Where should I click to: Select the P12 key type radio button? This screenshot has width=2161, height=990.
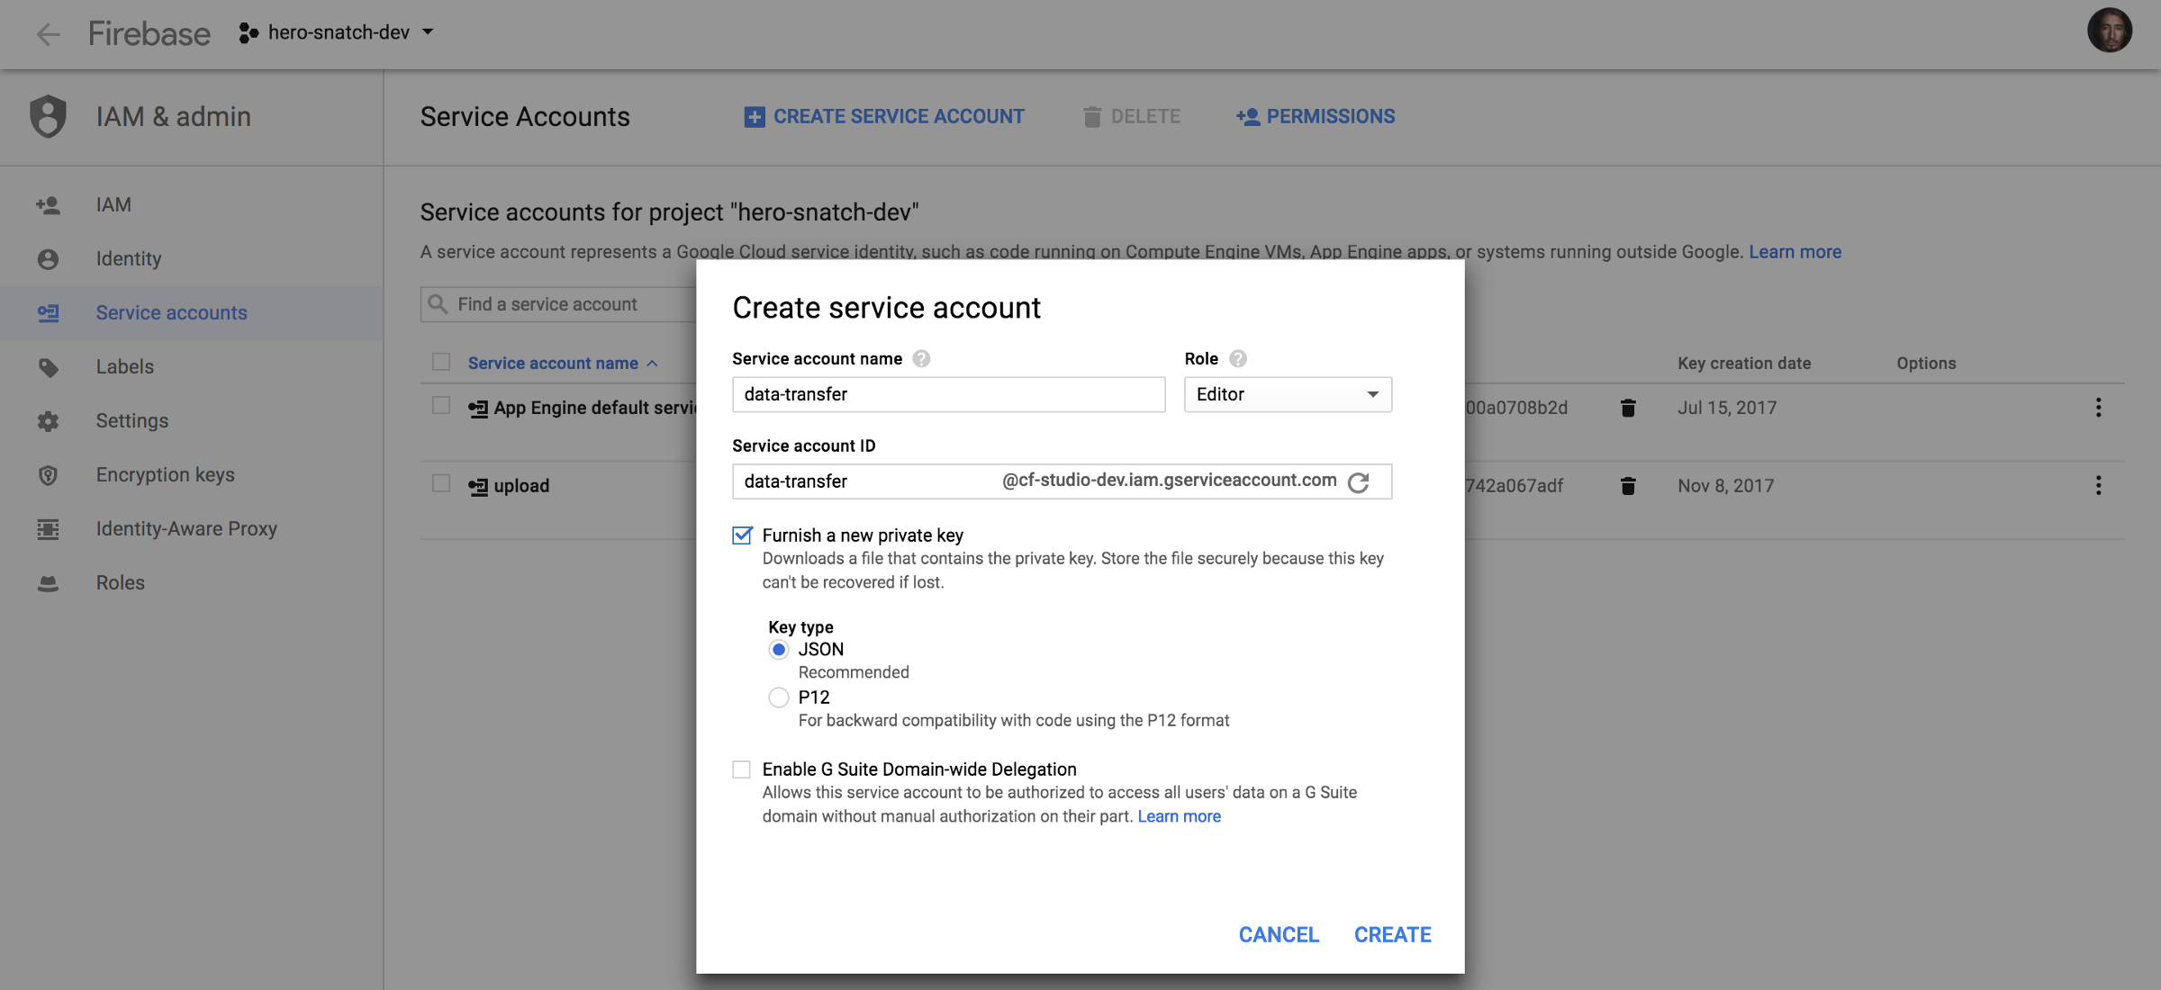coord(779,697)
